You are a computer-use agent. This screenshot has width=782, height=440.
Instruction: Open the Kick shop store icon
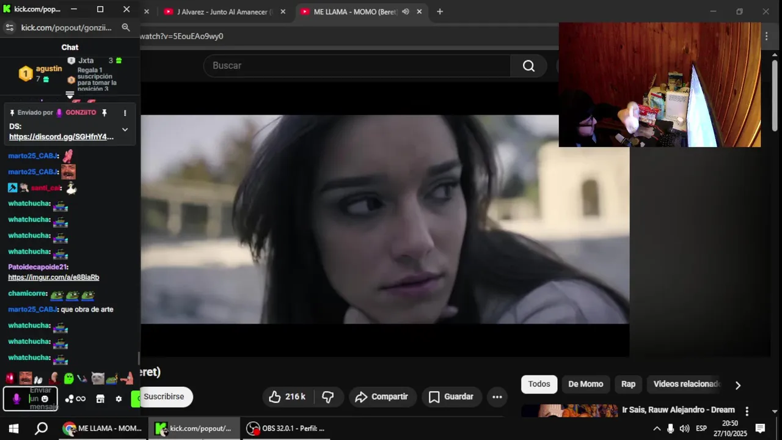click(x=100, y=399)
